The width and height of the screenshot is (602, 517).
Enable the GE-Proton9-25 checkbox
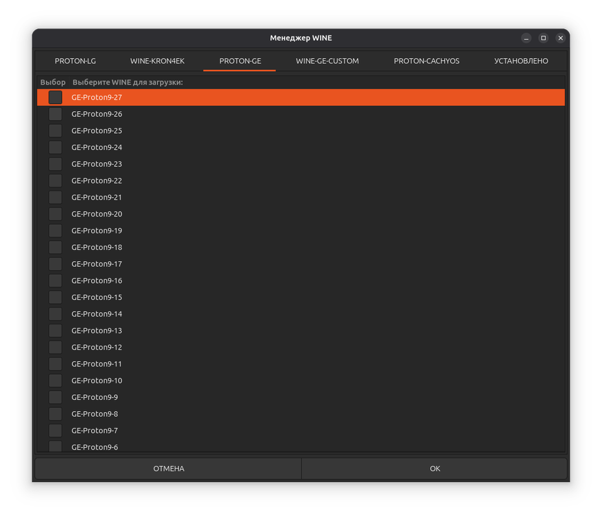click(x=56, y=131)
